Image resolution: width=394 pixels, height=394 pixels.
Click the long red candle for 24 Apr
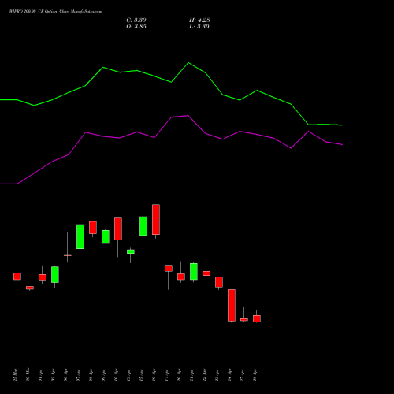coord(232,305)
